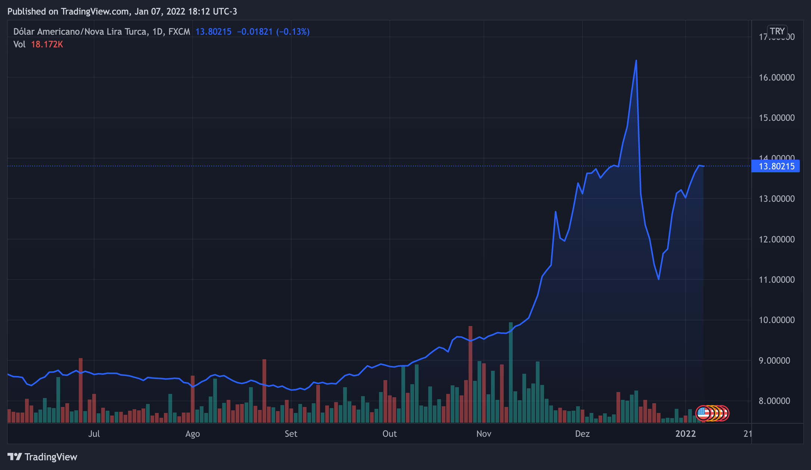
Task: Click the TradingView logo at bottom left
Action: click(42, 457)
